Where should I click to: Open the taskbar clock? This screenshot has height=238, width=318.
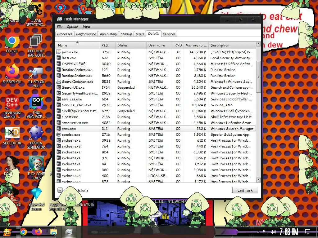click(289, 232)
